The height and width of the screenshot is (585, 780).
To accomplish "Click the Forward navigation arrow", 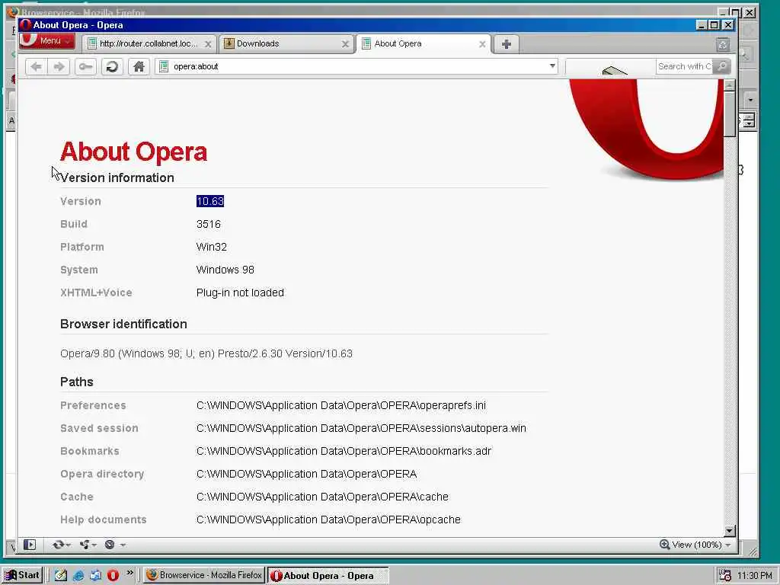I will (59, 66).
